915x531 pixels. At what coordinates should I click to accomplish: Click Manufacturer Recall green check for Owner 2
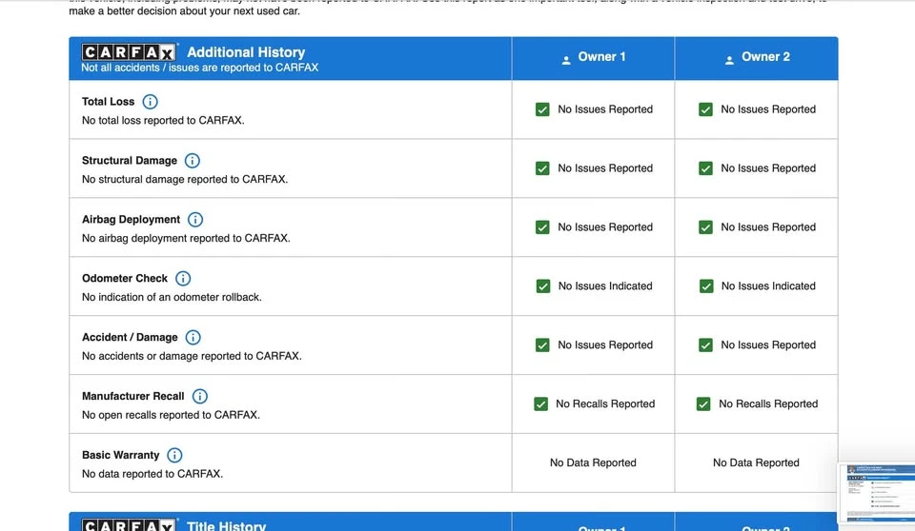point(703,403)
